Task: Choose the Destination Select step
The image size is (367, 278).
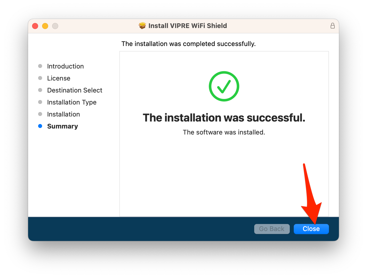Action: [x=75, y=90]
